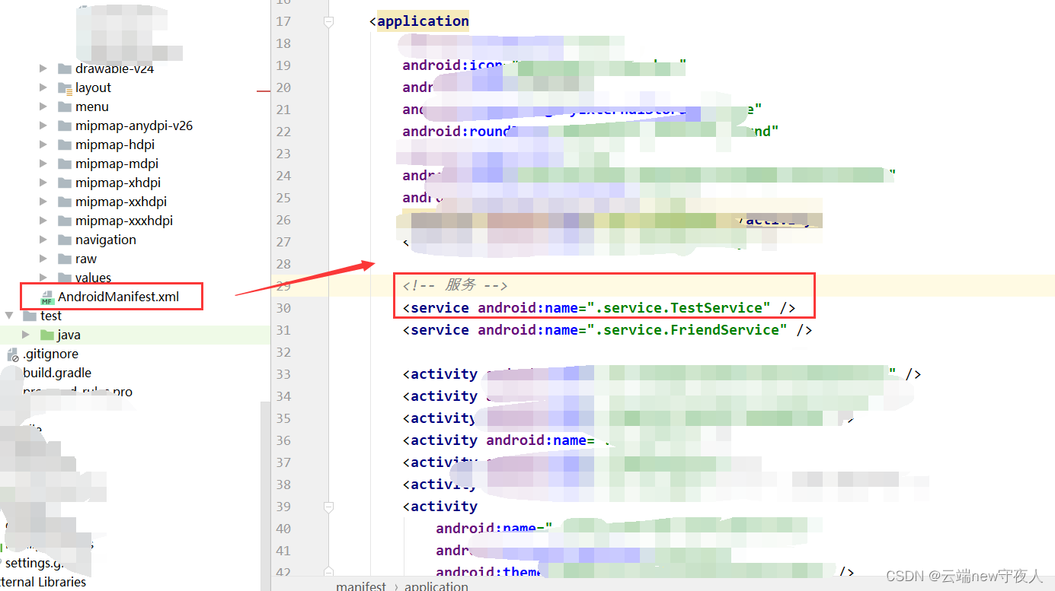Screen dimensions: 1055x591
Task: Click the application tag on line 17
Action: point(423,21)
